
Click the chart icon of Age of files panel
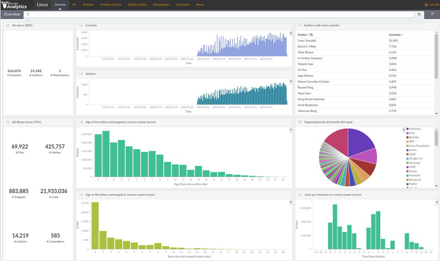(x=81, y=195)
